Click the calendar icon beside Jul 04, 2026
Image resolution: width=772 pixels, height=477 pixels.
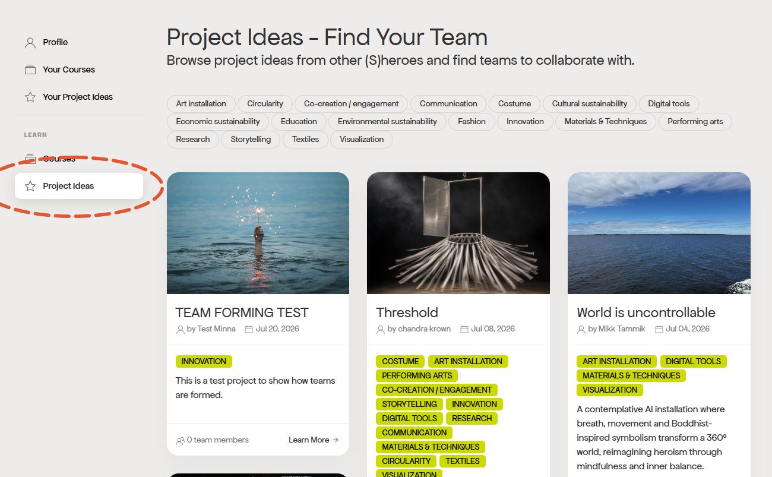659,329
